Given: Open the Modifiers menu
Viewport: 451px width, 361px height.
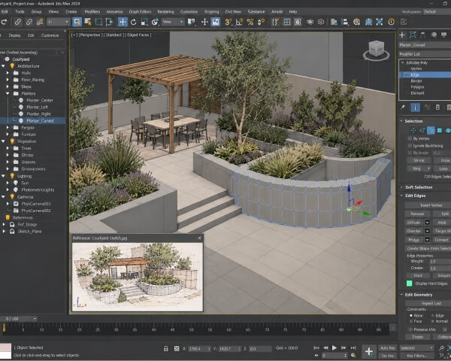Looking at the screenshot, I should pos(92,12).
